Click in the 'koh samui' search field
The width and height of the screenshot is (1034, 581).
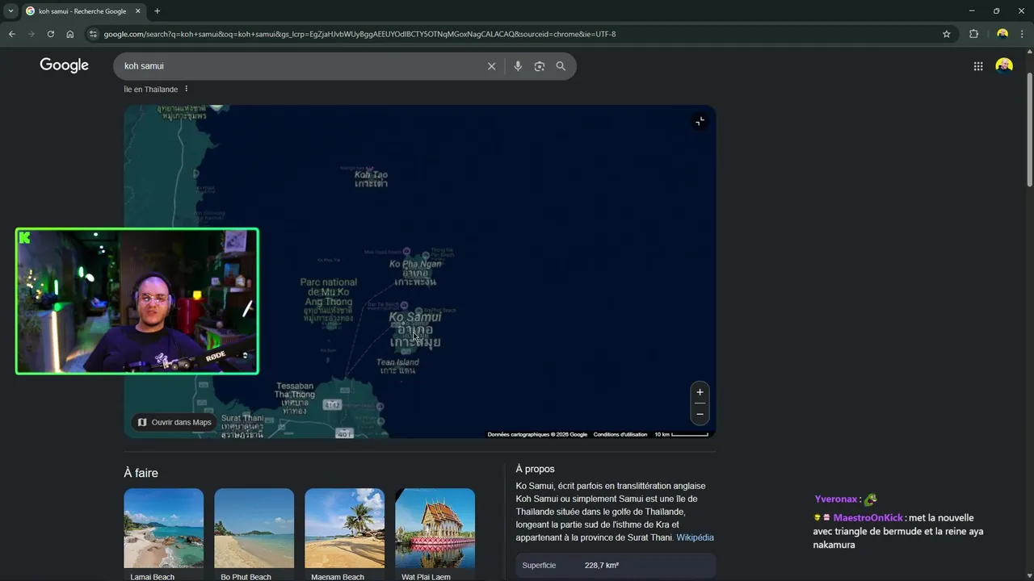(299, 66)
